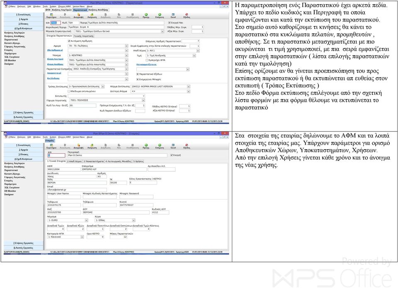The width and height of the screenshot is (398, 288).
Task: Open Τρόπος Εκτύπωσης dropdown
Action: click(x=103, y=87)
